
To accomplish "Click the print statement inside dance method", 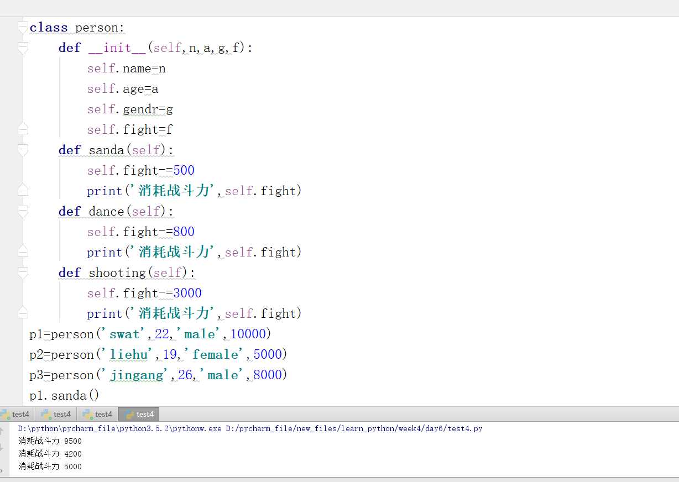I will point(195,253).
